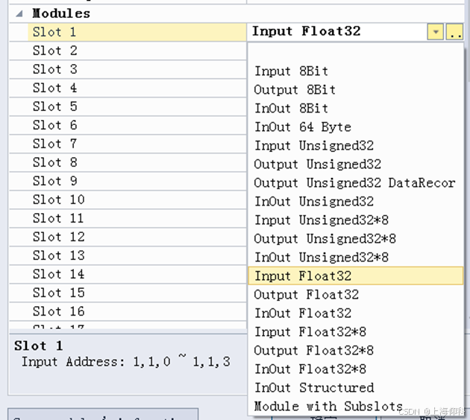470x420 pixels.
Task: Collapse the Modules section triangle
Action: (19, 13)
